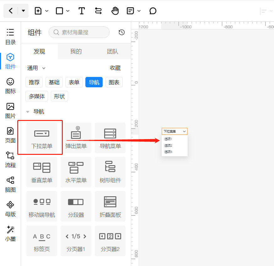Image resolution: width=274 pixels, height=266 pixels.
Task: Open the history clock icon
Action: 122,32
